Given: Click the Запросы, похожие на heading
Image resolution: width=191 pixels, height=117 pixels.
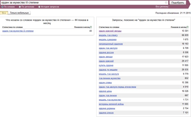Looking at the screenshot, I should pyautogui.click(x=144, y=20).
